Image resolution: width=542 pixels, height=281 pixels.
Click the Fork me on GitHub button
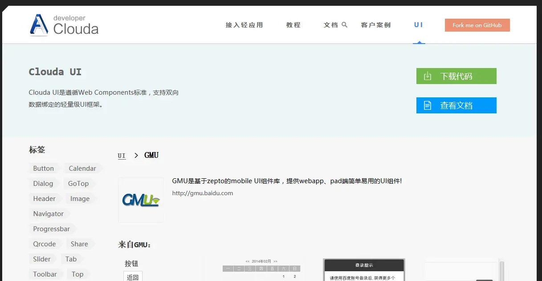[477, 25]
